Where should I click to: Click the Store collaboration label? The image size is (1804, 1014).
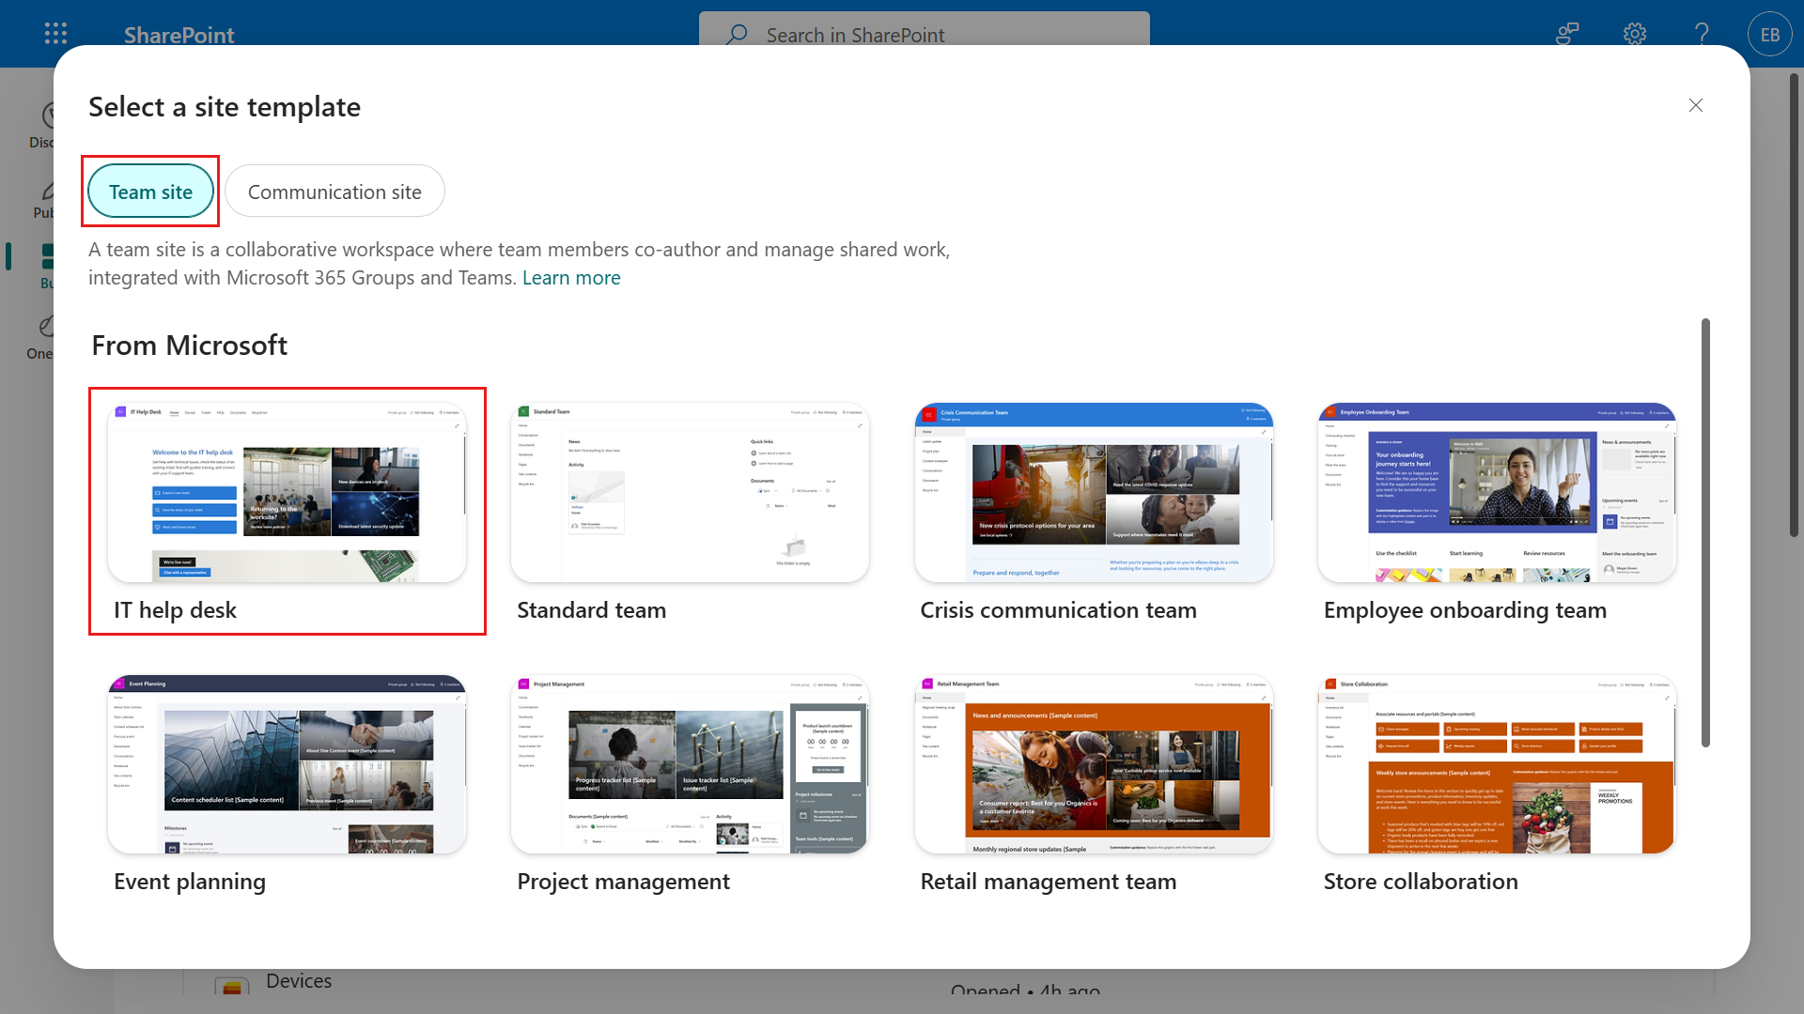point(1421,882)
